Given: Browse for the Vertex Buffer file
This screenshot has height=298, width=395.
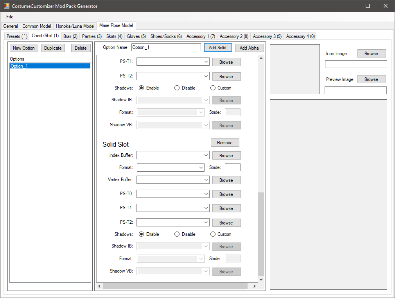Looking at the screenshot, I should pyautogui.click(x=226, y=180).
